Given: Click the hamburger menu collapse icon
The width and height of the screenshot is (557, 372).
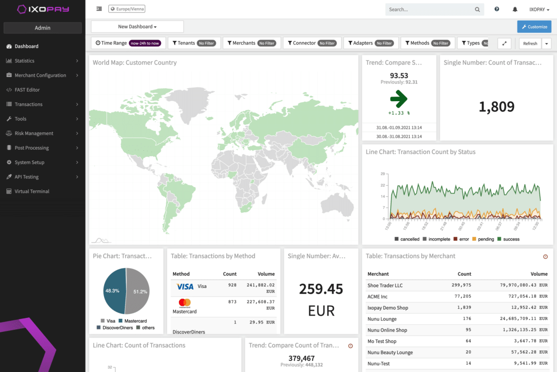Looking at the screenshot, I should click(99, 9).
